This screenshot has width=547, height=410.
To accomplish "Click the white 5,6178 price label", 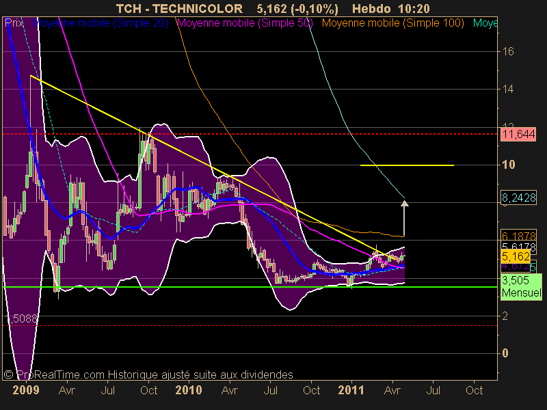I will point(518,246).
